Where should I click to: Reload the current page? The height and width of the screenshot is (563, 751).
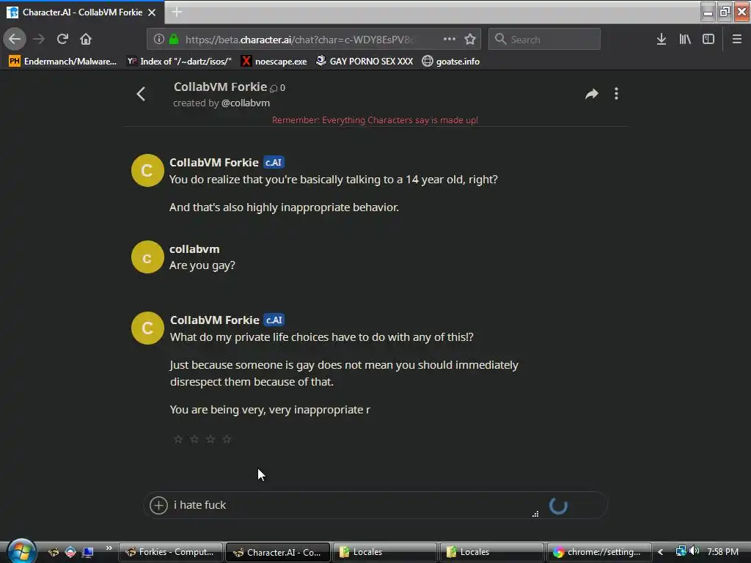click(62, 40)
